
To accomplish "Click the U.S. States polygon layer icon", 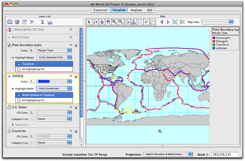I will [9, 107].
